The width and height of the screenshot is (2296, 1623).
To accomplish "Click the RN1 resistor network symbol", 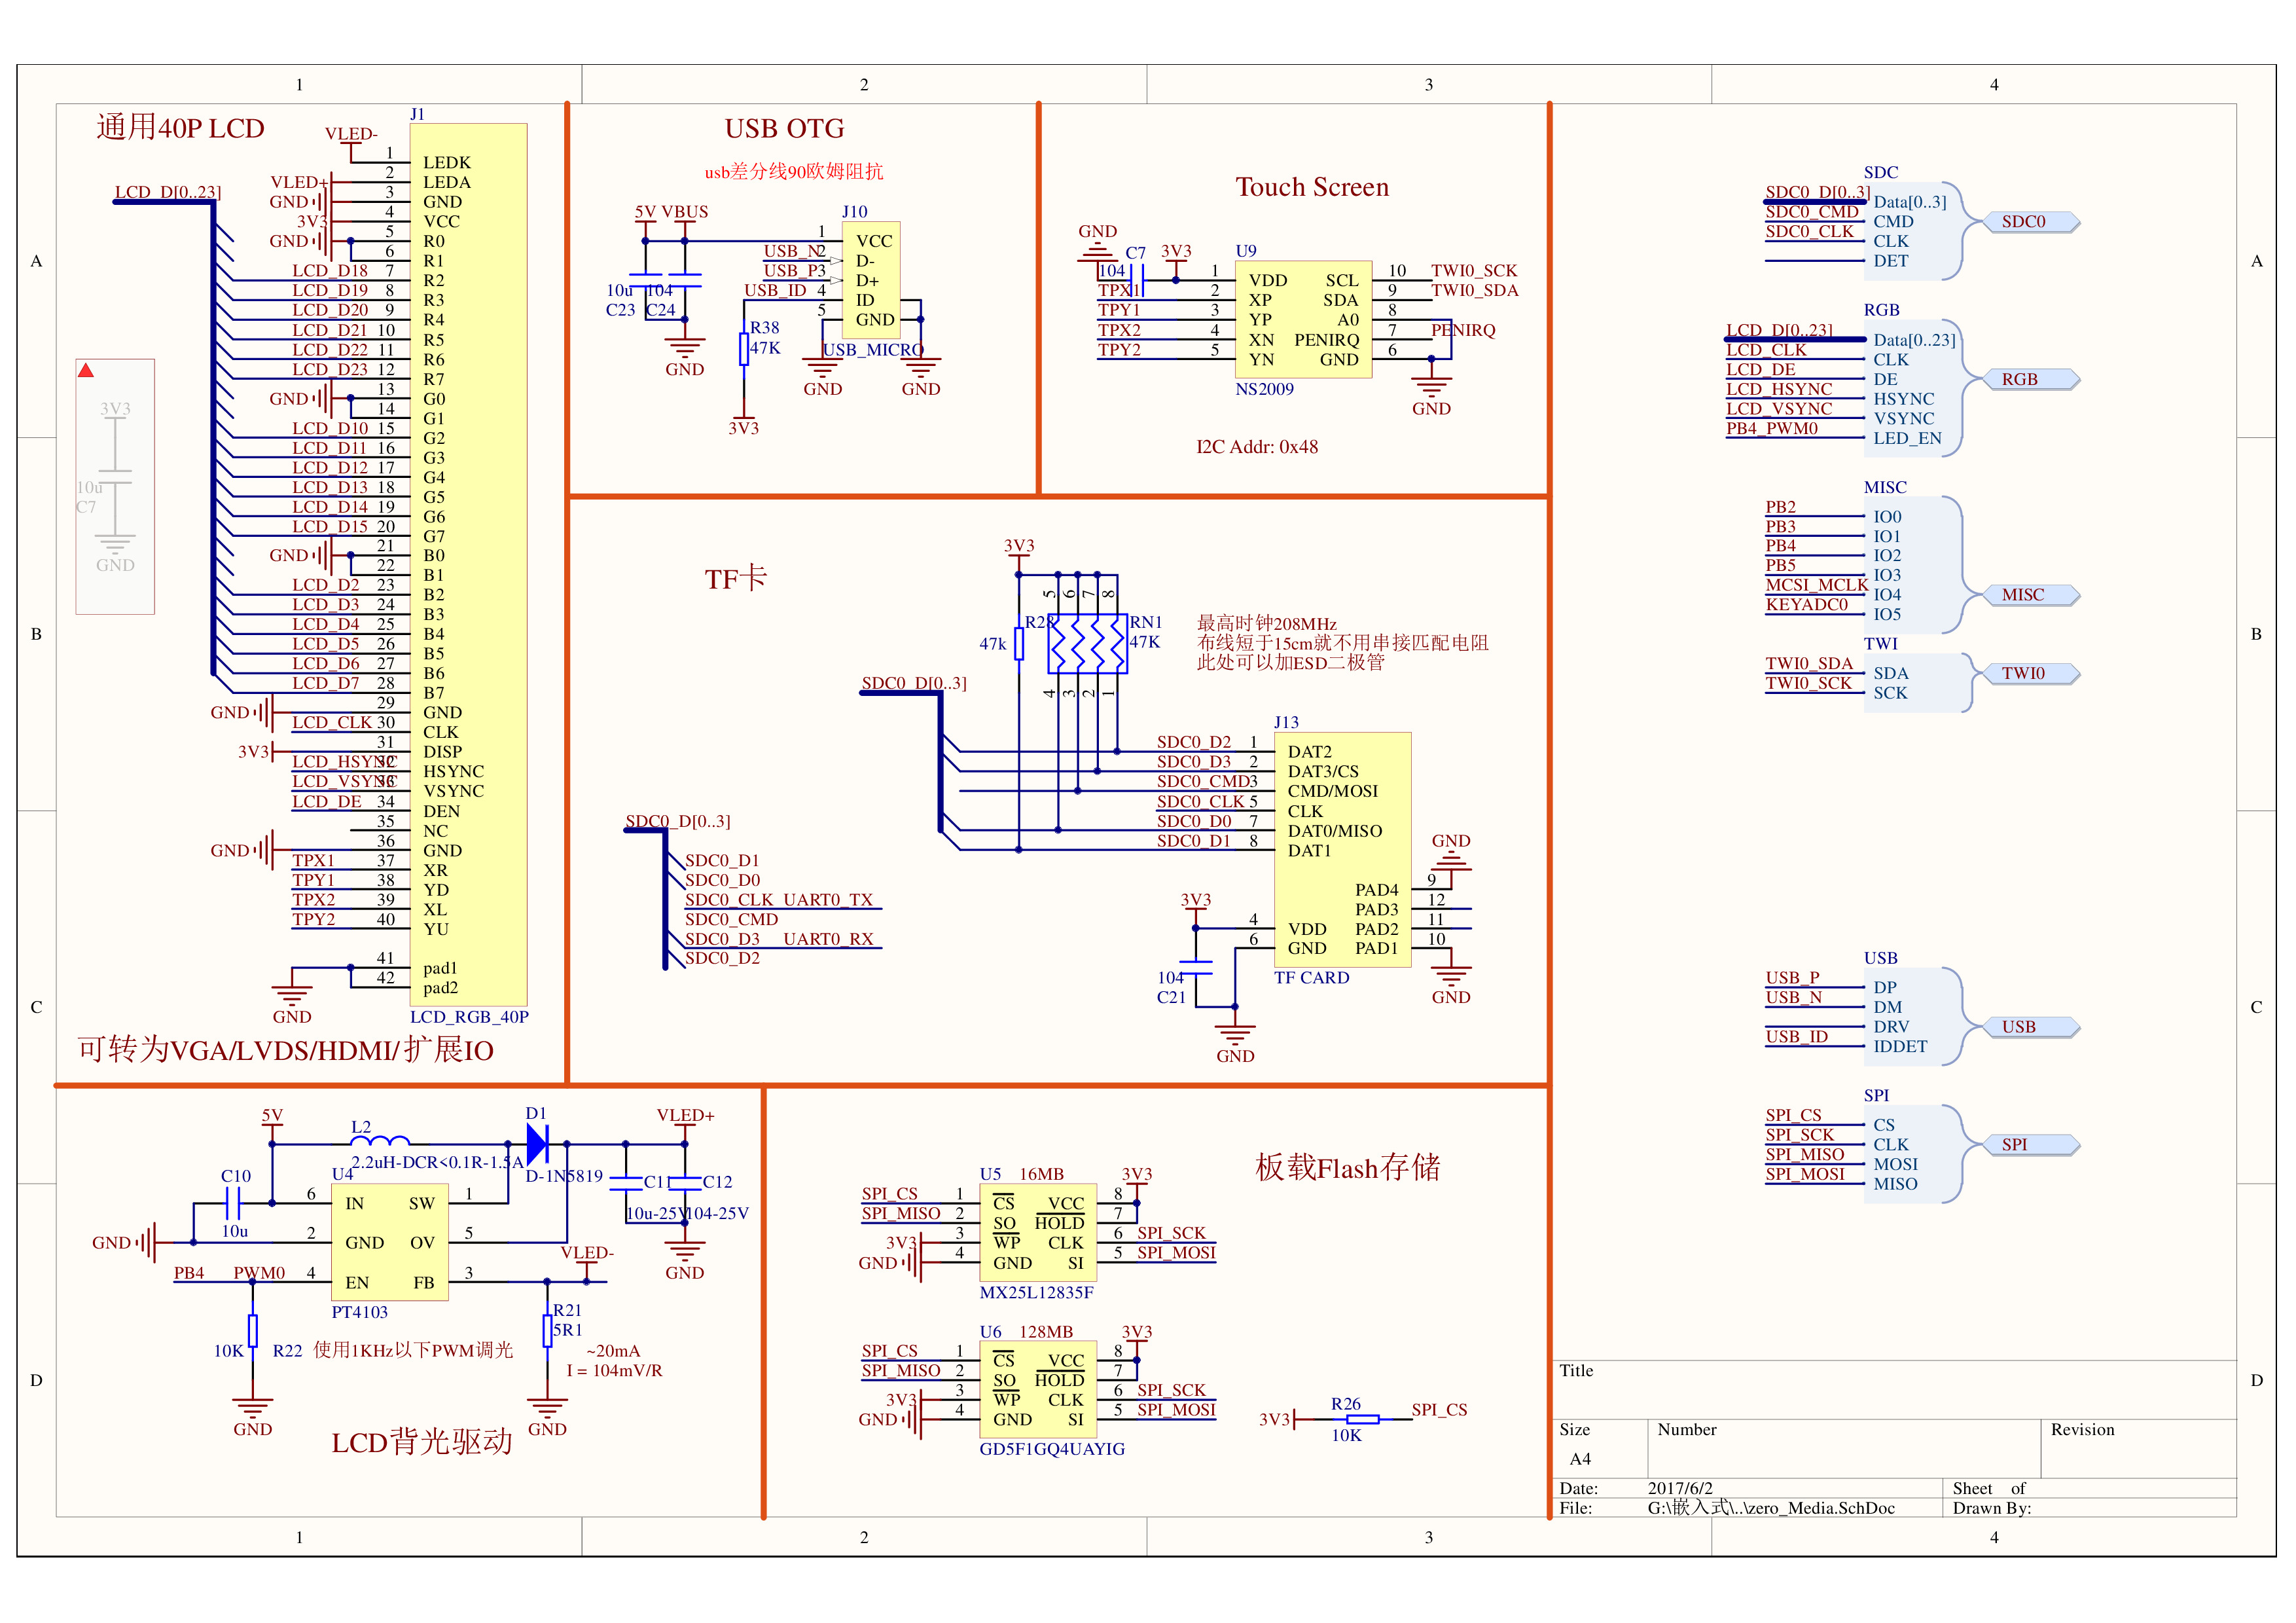I will coord(1087,644).
